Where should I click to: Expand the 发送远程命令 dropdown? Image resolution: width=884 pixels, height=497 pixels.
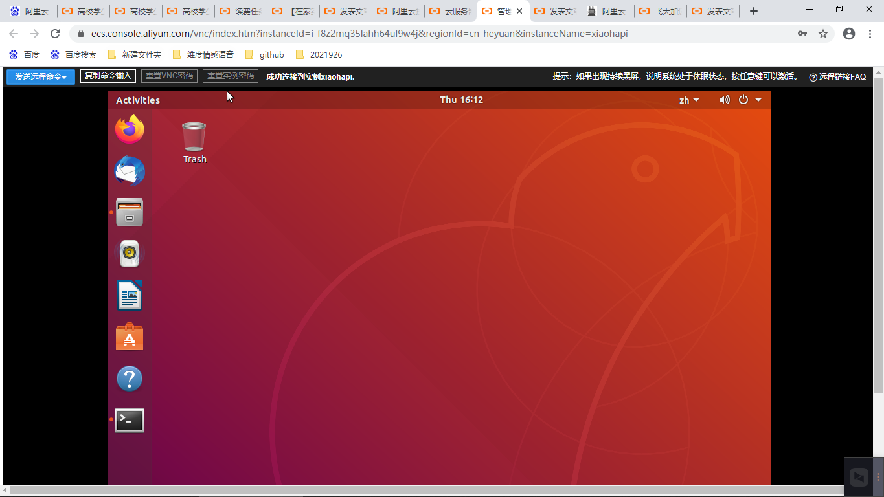(41, 76)
